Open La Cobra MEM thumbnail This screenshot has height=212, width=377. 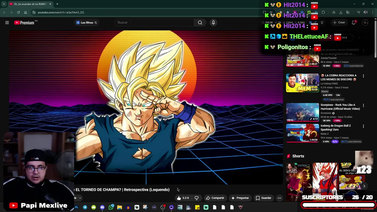pos(302,83)
